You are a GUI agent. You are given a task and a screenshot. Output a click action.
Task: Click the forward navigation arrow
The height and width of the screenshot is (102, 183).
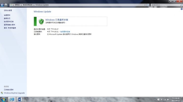click(6, 5)
